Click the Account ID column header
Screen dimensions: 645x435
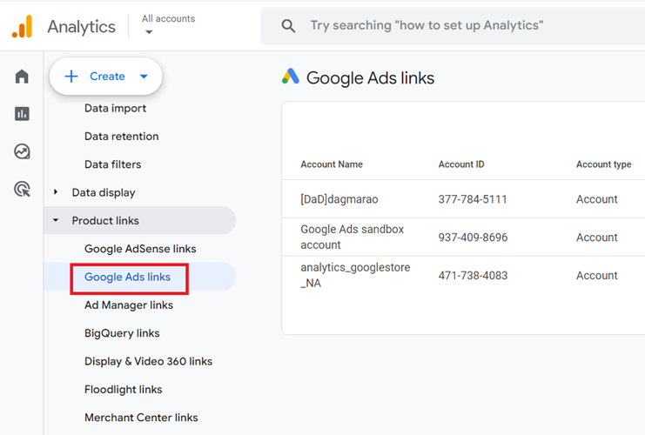click(x=461, y=164)
